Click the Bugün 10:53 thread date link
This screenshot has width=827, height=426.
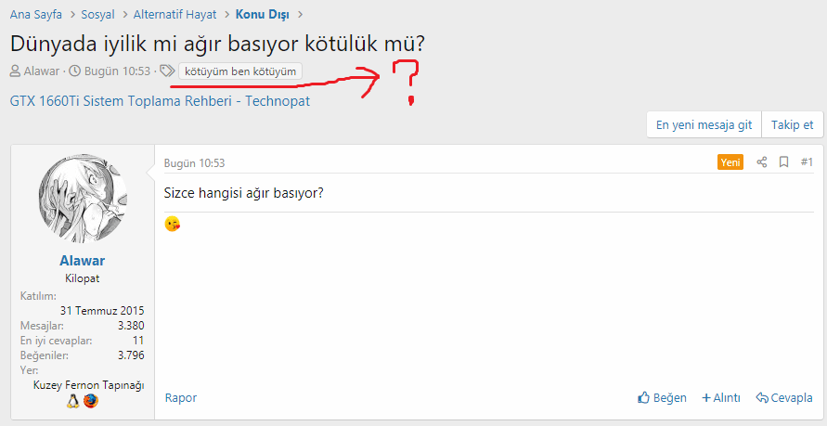pos(117,71)
